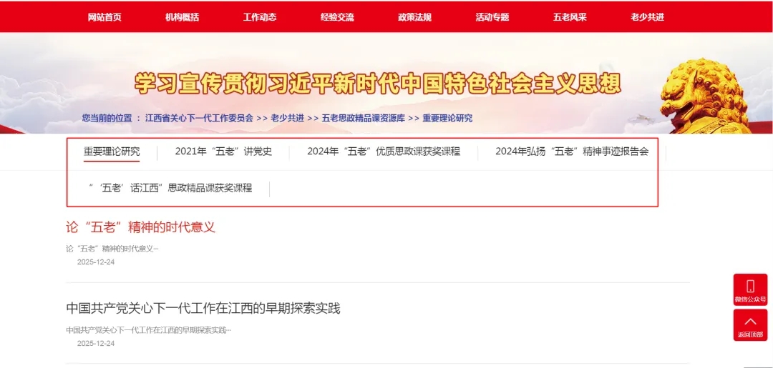Select 老少共进 in the top navigation
The image size is (773, 368).
647,17
